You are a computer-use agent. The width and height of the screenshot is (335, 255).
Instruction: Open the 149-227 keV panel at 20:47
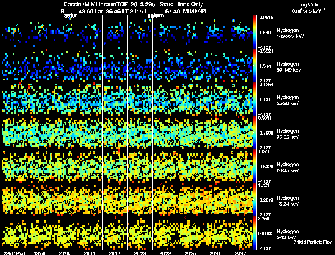coord(240,32)
